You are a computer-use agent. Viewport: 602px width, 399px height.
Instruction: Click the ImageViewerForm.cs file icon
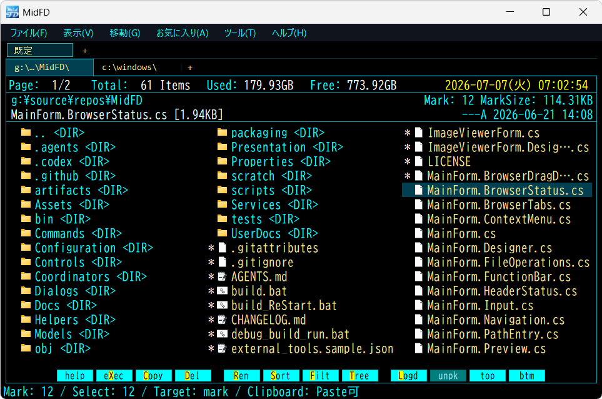(x=419, y=133)
